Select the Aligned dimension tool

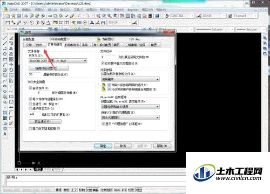pyautogui.click(x=13, y=23)
